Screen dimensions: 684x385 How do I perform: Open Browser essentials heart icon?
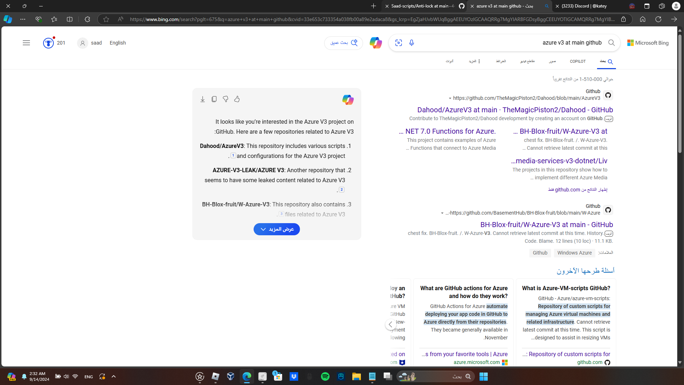point(38,19)
